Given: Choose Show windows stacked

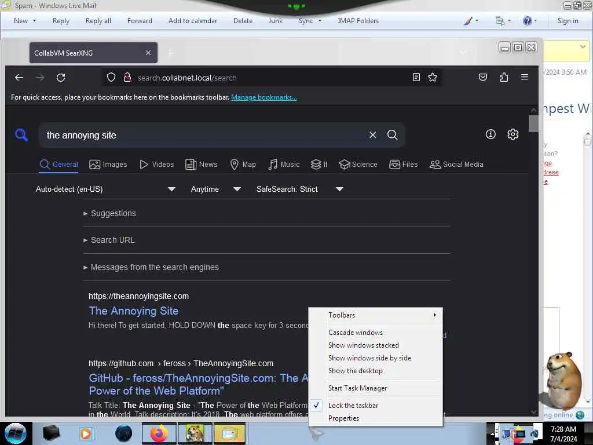Looking at the screenshot, I should click(375, 345).
